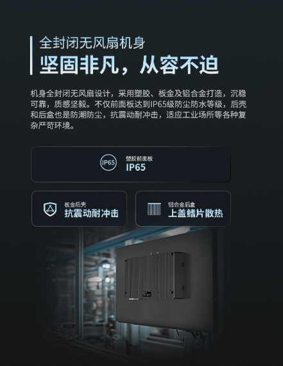Click the description paragraph about IP65 rating
The height and width of the screenshot is (366, 283).
pyautogui.click(x=139, y=109)
